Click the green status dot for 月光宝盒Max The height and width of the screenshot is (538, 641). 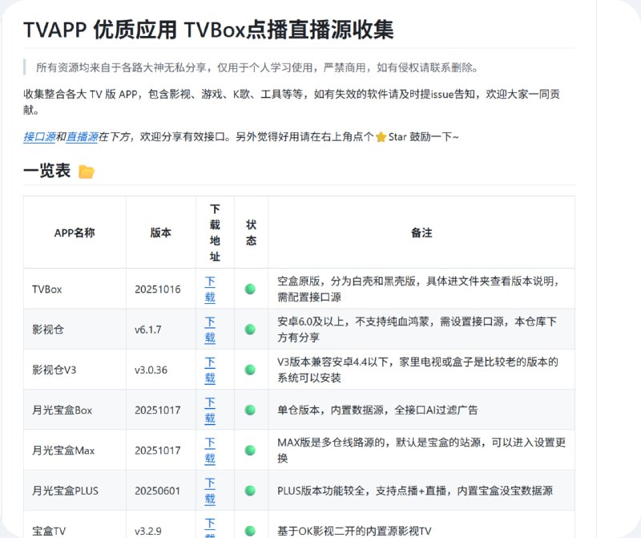(x=250, y=451)
